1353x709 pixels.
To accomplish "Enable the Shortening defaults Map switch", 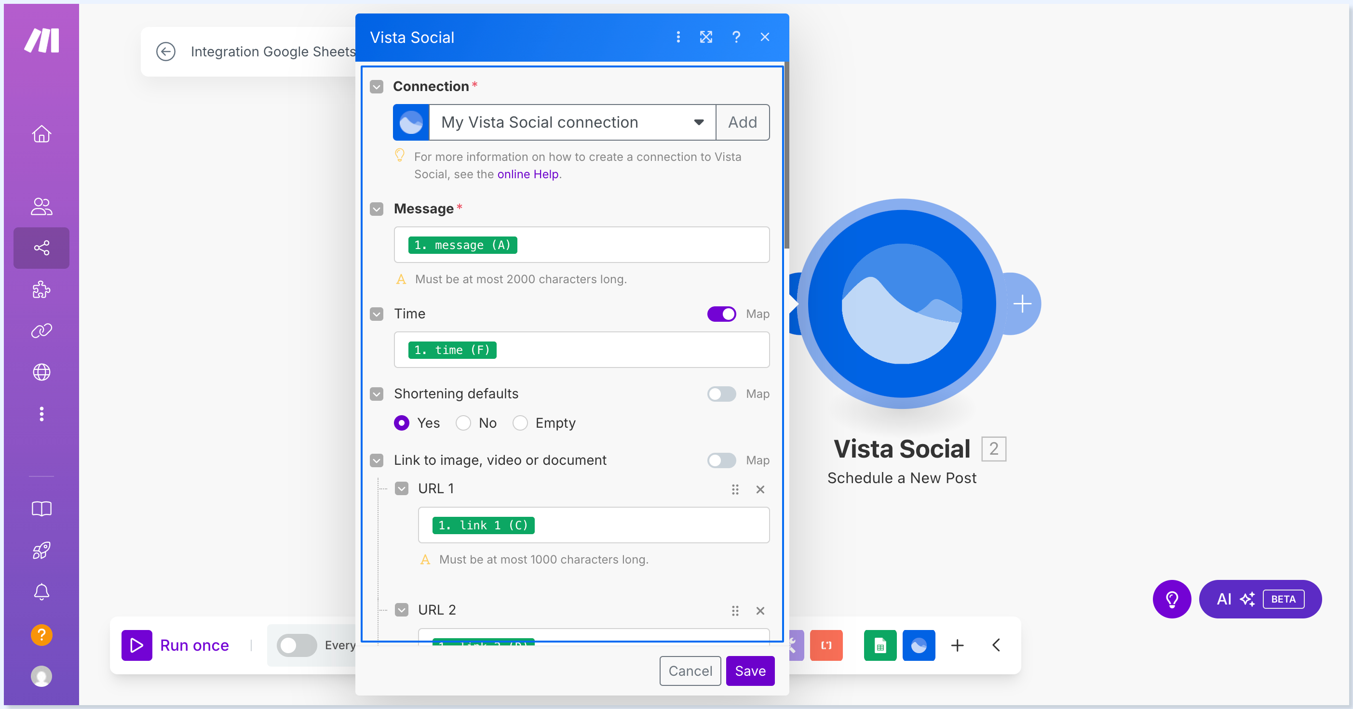I will pyautogui.click(x=721, y=394).
